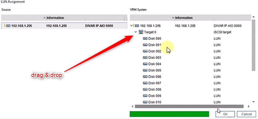Select the Disk 005 LUN icon
The width and height of the screenshot is (258, 119).
[145, 70]
